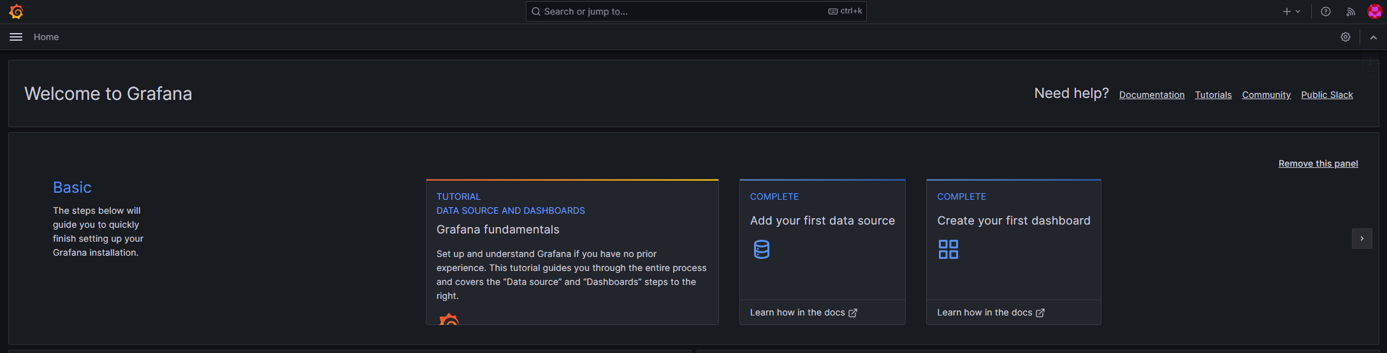Click the dashboard grid icon
Image resolution: width=1387 pixels, height=353 pixels.
coord(948,249)
